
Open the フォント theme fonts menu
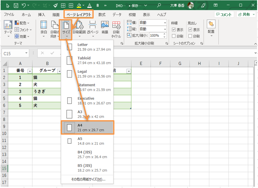(23, 30)
